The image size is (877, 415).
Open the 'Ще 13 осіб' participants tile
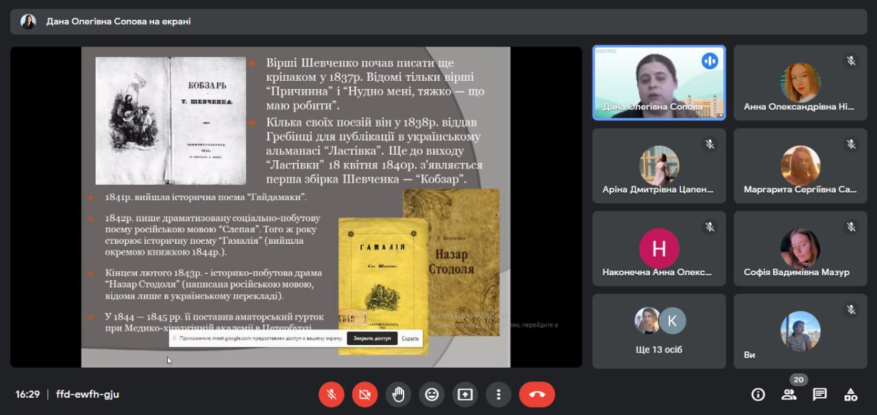click(x=658, y=331)
